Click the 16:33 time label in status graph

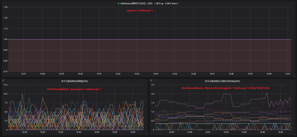[x=137, y=74]
